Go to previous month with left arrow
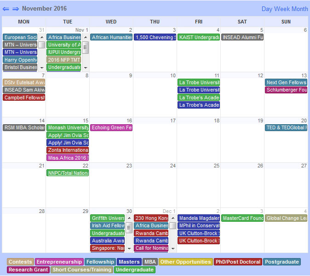The width and height of the screenshot is (310, 276). (6, 9)
